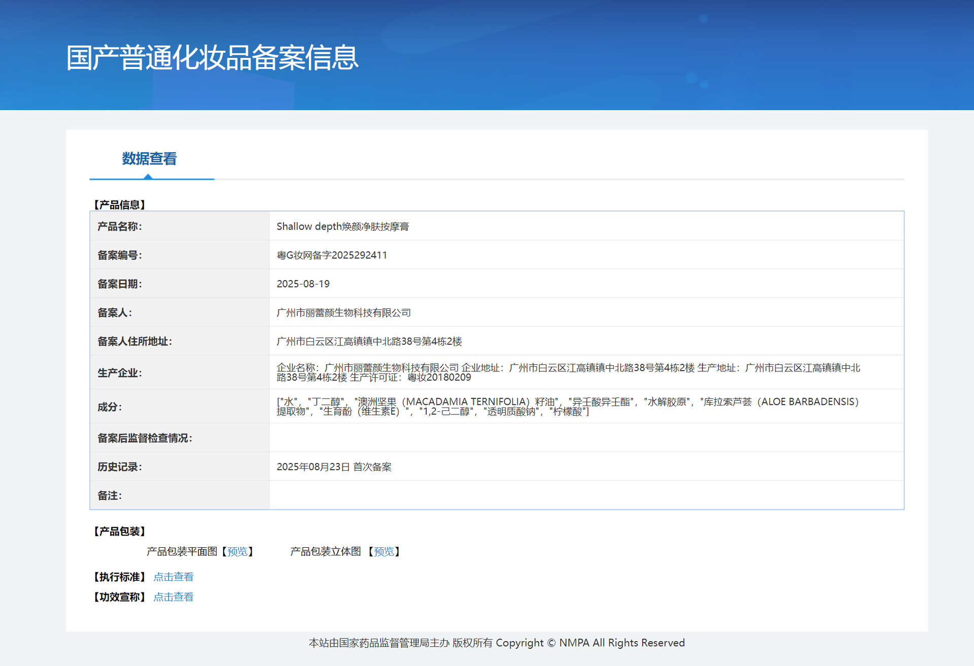This screenshot has height=666, width=974.
Task: Click the 历史记录 首次备案 entry
Action: (334, 467)
